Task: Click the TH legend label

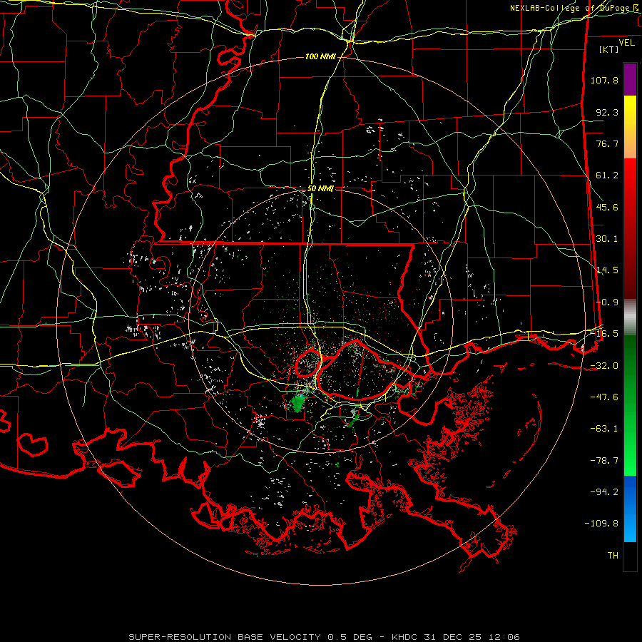Action: pyautogui.click(x=613, y=556)
